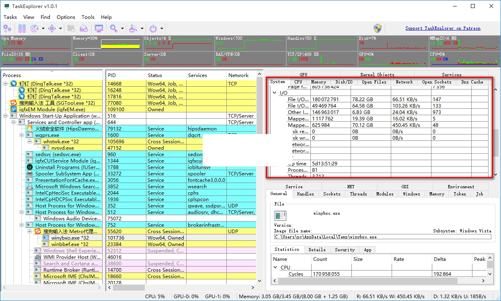The height and width of the screenshot is (301, 501).
Task: Open dropdown arrow beside the magnifier icon
Action: click(123, 28)
